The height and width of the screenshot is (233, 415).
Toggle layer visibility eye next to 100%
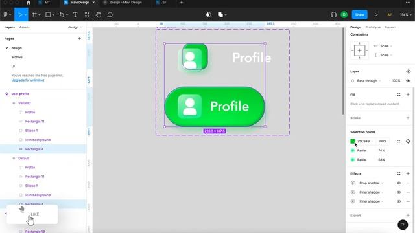click(x=408, y=80)
